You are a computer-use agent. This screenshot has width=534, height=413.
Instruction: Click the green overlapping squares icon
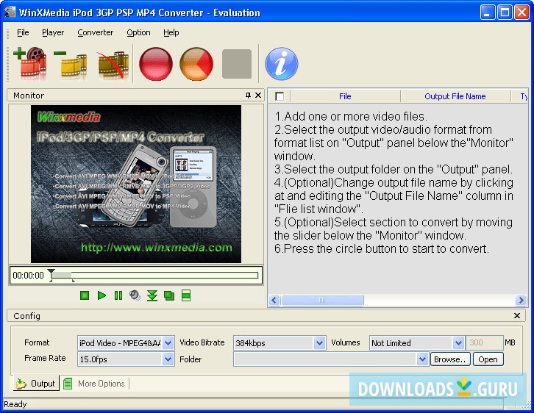[x=169, y=295]
